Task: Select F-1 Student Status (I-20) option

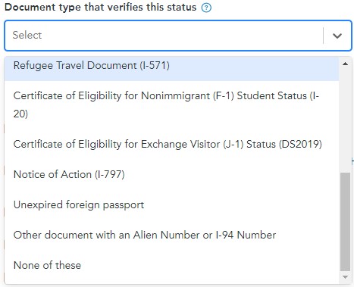Action: (171, 105)
